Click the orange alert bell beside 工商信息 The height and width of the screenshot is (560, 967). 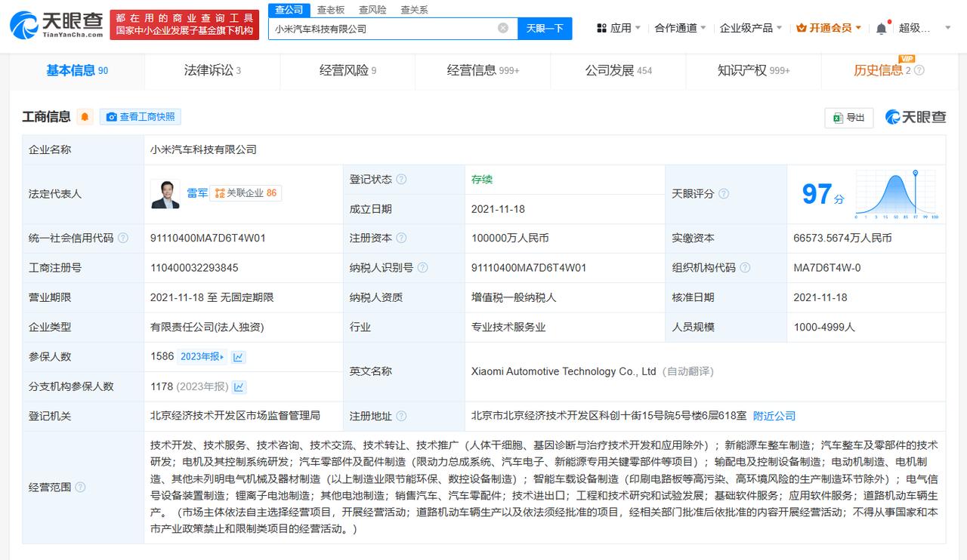pyautogui.click(x=85, y=117)
